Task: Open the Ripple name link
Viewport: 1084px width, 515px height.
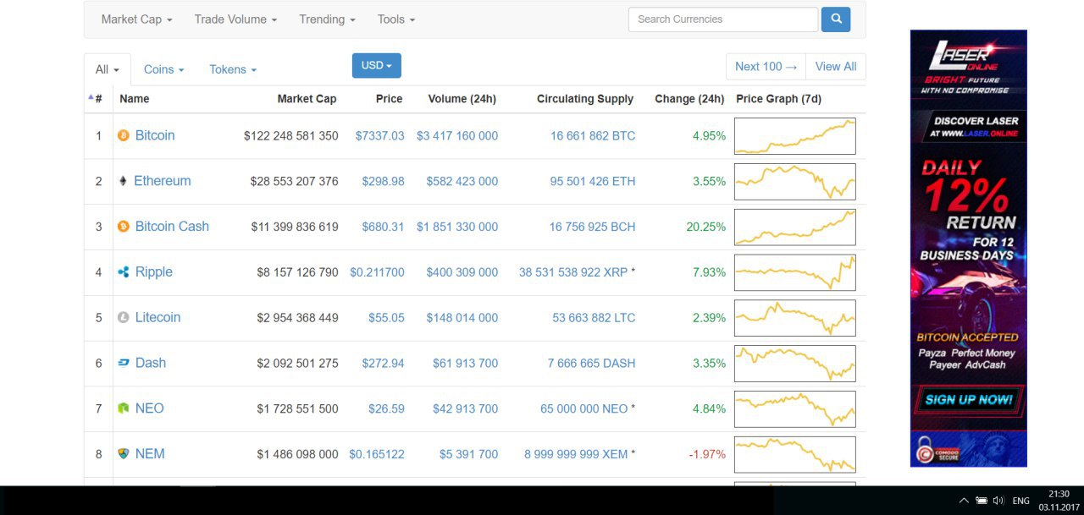Action: [x=154, y=272]
